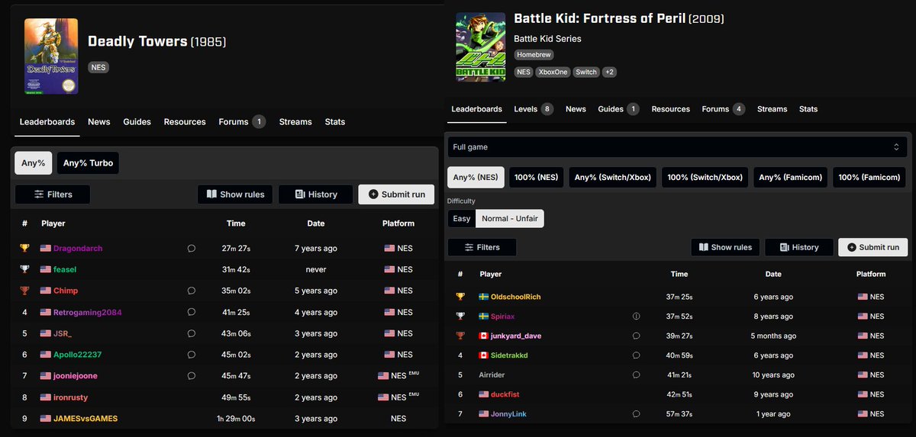916x437 pixels.
Task: Open comment icon on Dragondarch's run
Action: click(x=192, y=248)
